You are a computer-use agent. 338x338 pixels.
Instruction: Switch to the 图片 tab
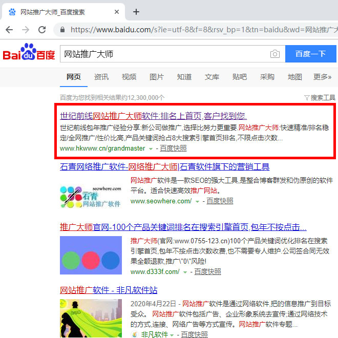tap(157, 77)
